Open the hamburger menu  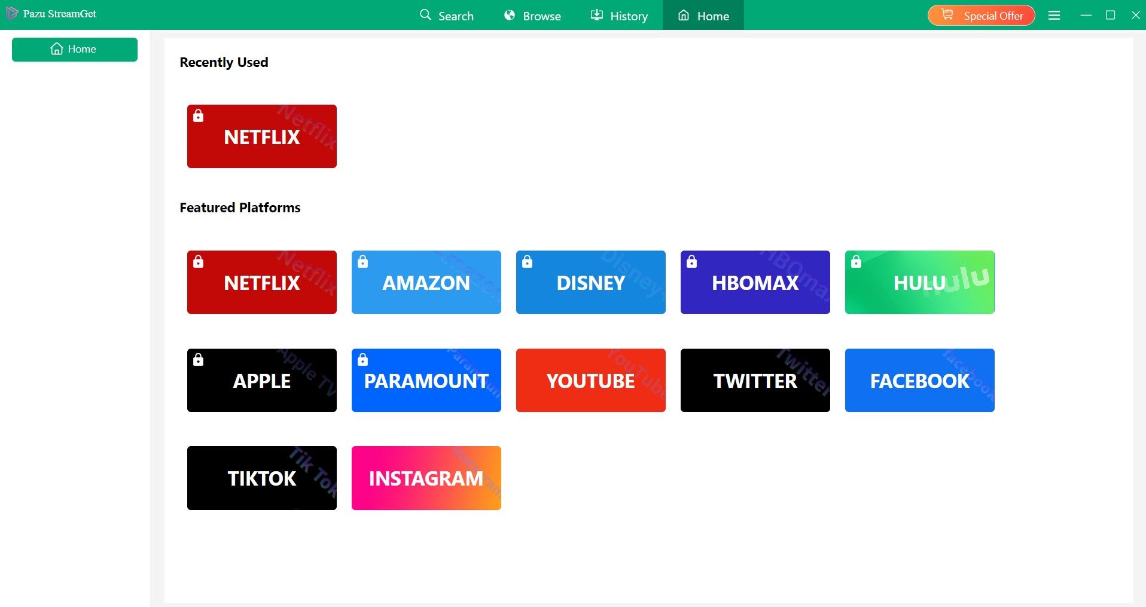[x=1054, y=15]
